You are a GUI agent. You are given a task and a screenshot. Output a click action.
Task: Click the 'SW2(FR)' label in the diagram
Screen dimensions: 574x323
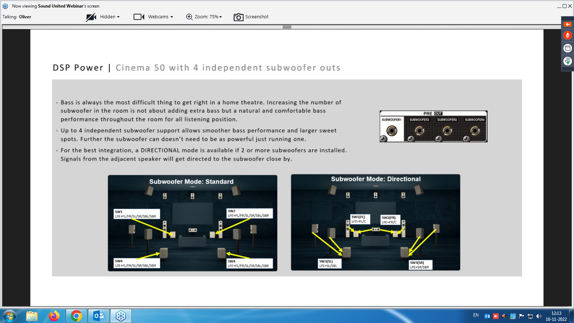(390, 220)
